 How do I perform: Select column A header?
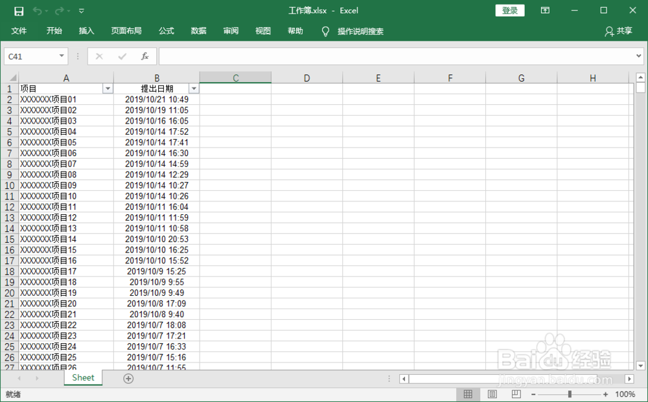[x=66, y=78]
